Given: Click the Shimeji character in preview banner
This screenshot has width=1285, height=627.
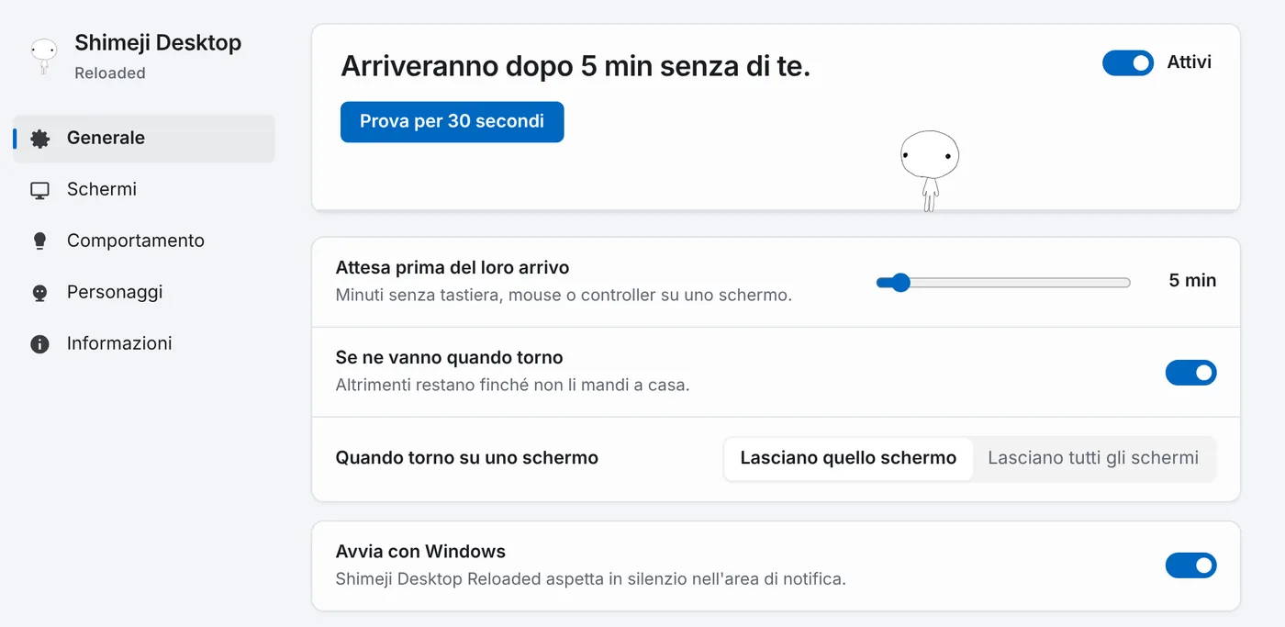Looking at the screenshot, I should pyautogui.click(x=930, y=171).
